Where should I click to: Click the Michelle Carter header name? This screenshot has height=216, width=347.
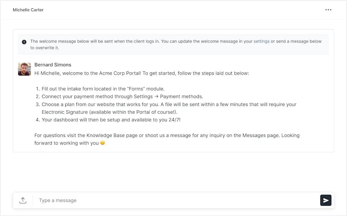[28, 10]
